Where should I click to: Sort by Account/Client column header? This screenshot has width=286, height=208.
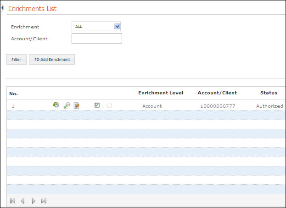coord(217,93)
